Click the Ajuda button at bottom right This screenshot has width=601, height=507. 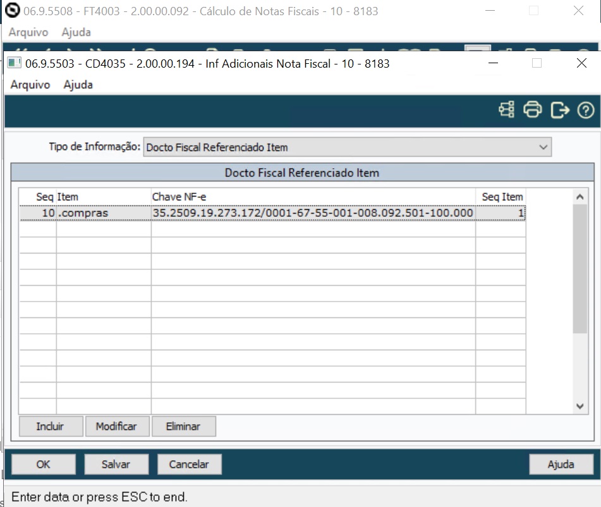tap(561, 464)
